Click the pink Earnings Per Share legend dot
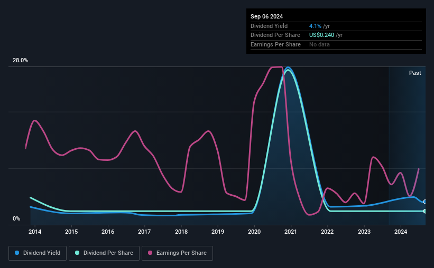The image size is (434, 268). tap(150, 253)
